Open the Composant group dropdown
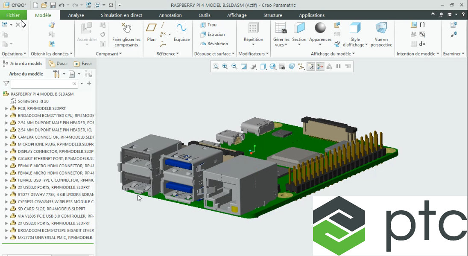 pos(108,54)
